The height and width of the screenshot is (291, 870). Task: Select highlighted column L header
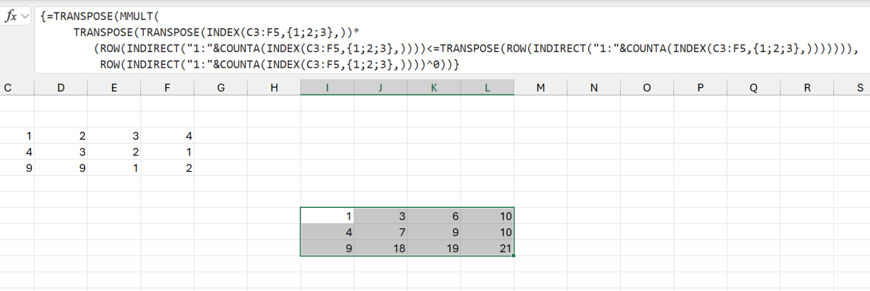[x=487, y=88]
